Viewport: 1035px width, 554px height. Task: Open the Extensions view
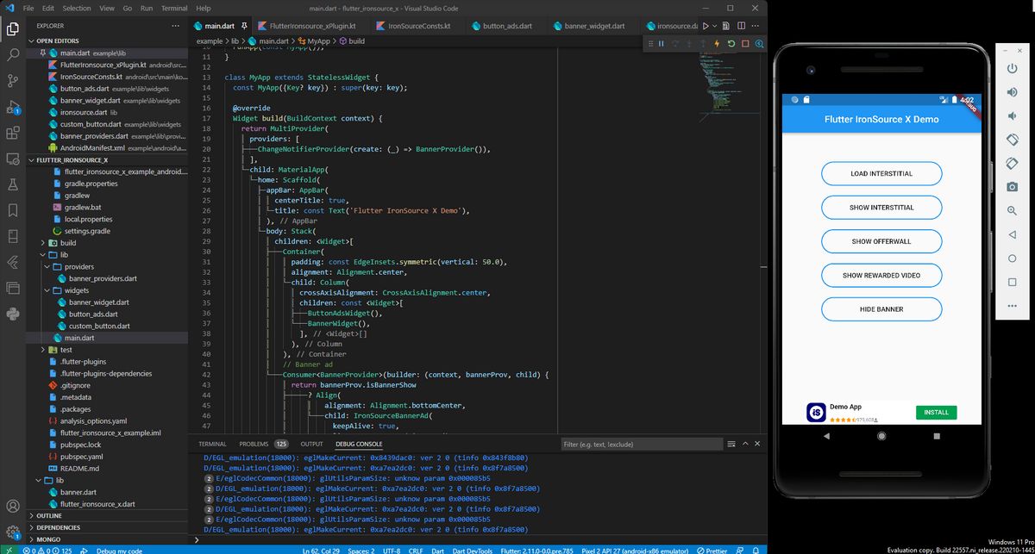(x=12, y=133)
